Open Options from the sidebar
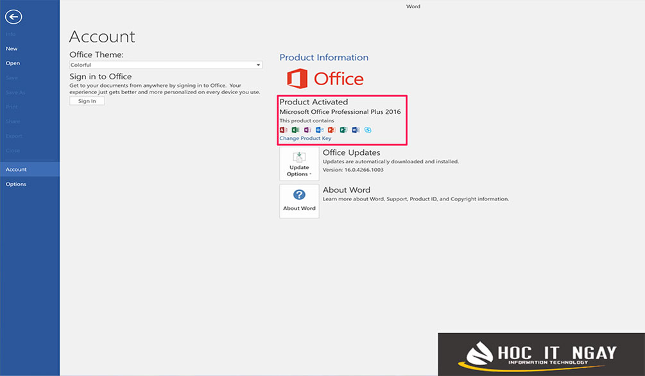The height and width of the screenshot is (376, 645). pyautogui.click(x=16, y=184)
